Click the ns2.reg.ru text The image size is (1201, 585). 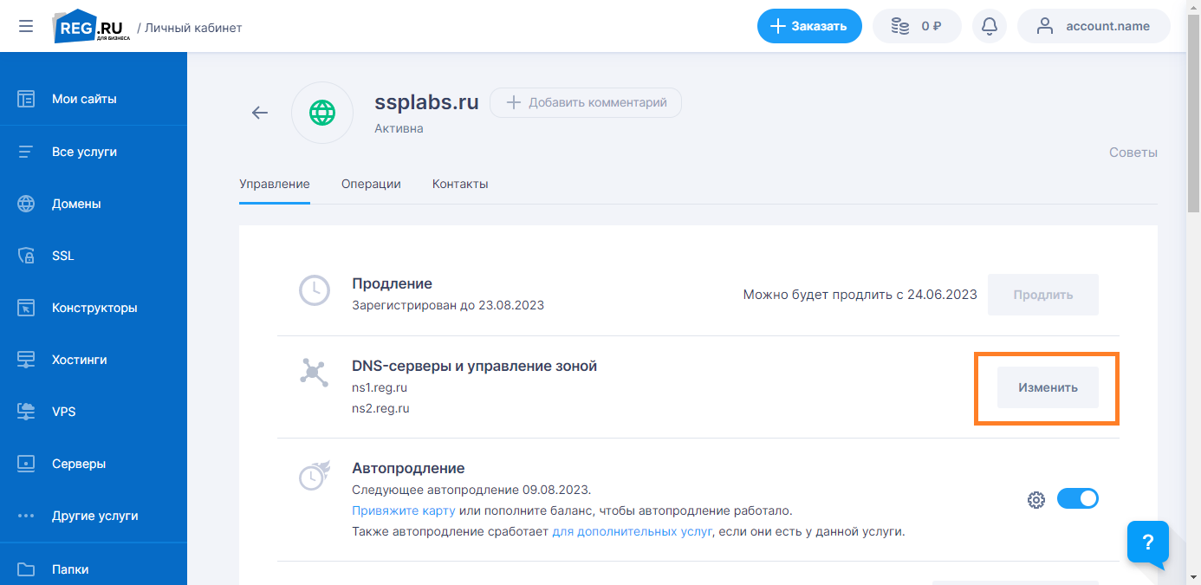380,408
